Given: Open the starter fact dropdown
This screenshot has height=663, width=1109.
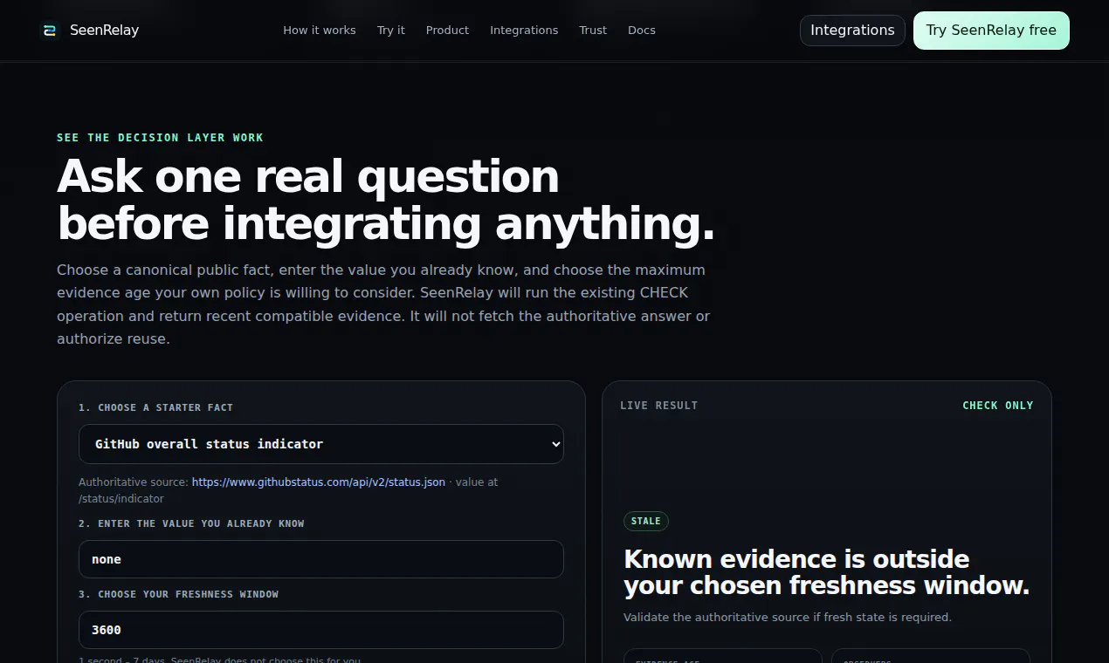Looking at the screenshot, I should point(321,444).
